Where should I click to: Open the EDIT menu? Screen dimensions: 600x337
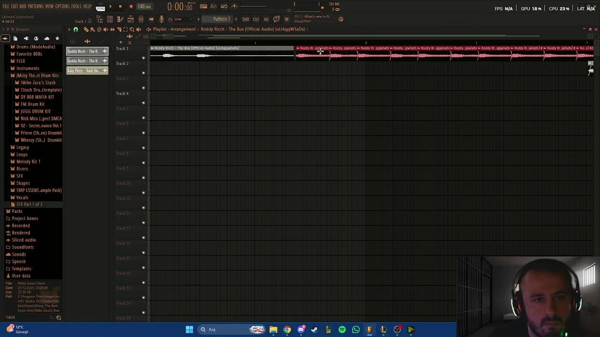coord(15,7)
